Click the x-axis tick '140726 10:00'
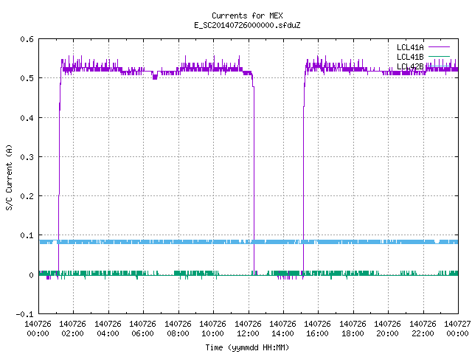The image size is (472, 354). (212, 329)
